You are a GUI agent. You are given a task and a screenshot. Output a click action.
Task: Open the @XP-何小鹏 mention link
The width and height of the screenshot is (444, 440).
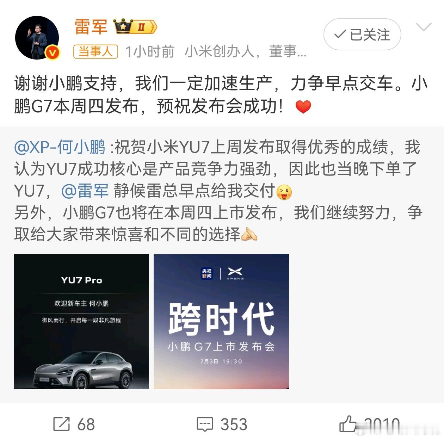[x=60, y=147]
